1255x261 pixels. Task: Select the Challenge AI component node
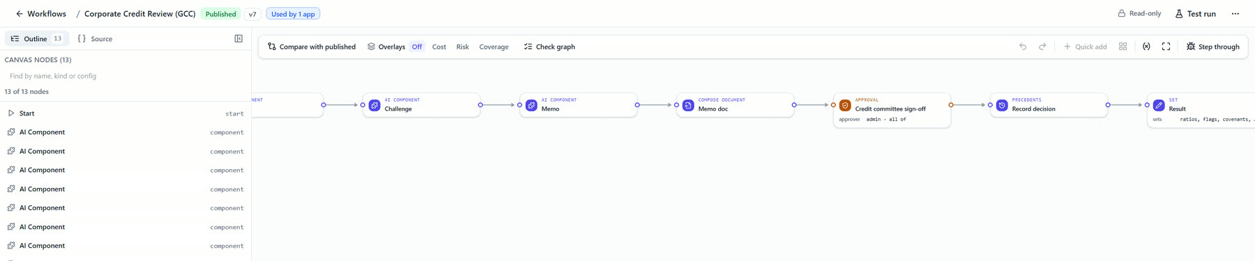421,105
